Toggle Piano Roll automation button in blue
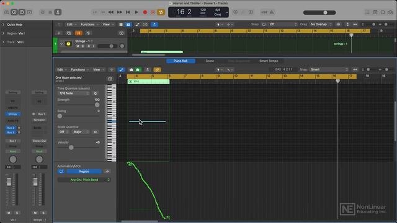This screenshot has width=397, height=223. pos(122,69)
